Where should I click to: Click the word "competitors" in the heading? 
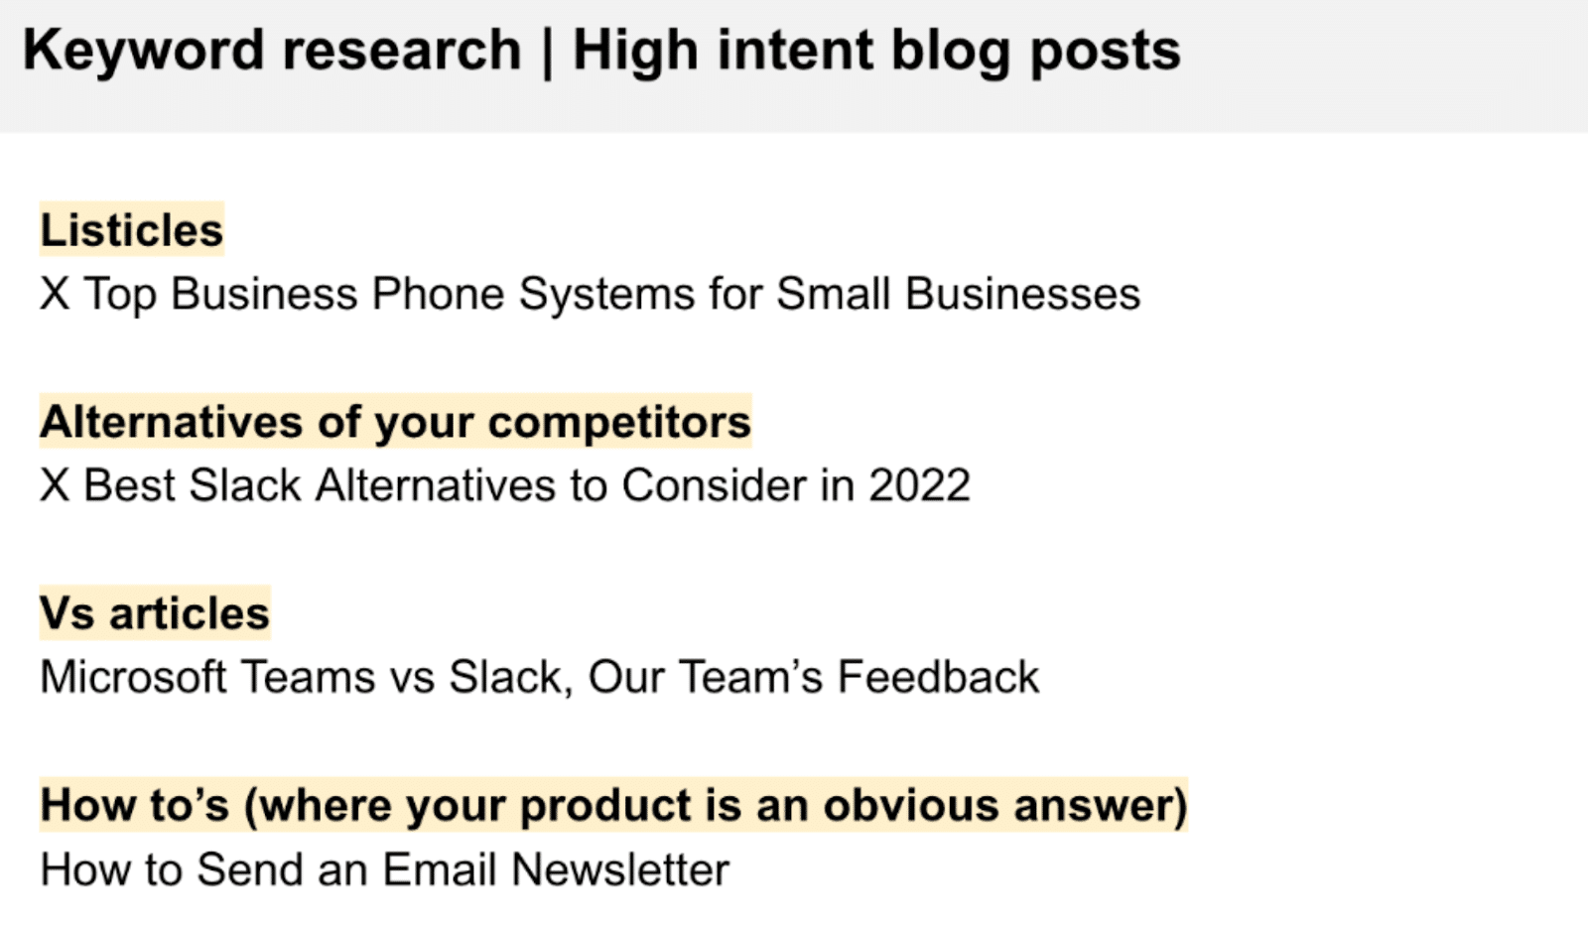pos(619,422)
